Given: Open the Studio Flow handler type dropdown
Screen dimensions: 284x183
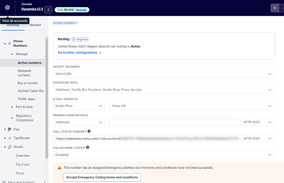Looking at the screenshot, I should [79, 106].
